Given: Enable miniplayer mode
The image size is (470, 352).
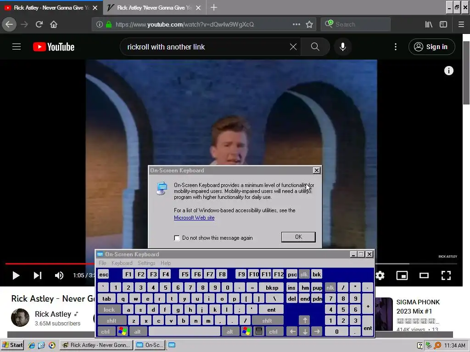Looking at the screenshot, I should click(402, 275).
